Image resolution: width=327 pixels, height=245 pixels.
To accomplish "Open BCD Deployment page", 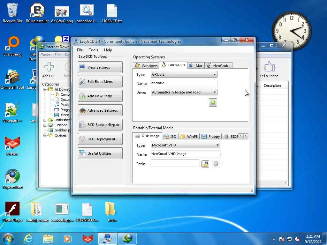I will 100,139.
